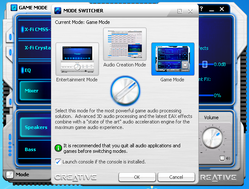Click the Audio Creation Mode label

[124, 65]
